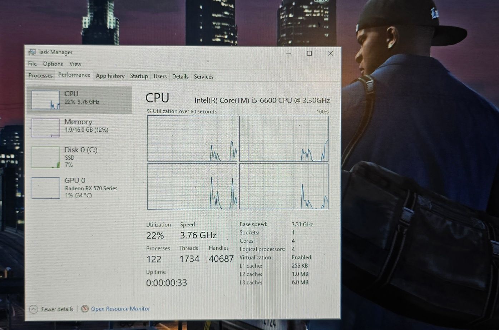The height and width of the screenshot is (330, 499).
Task: Click the Cores label
Action: (x=247, y=241)
